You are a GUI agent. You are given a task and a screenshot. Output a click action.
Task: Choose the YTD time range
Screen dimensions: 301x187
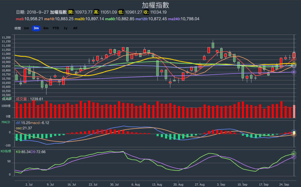click(x=56, y=28)
